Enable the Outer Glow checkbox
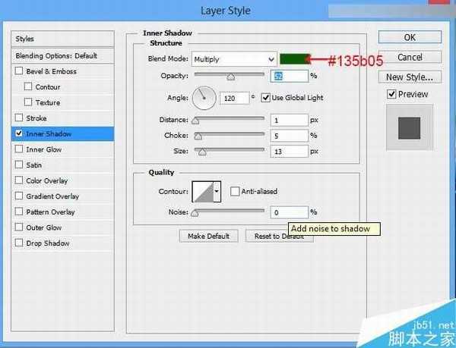Screen dimensions: 456x348 click(x=19, y=227)
